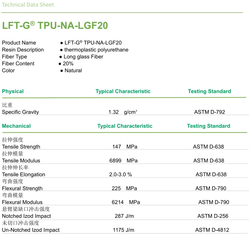249x234 pixels.
Task: Click the 'Mechanical' section heading
Action: pyautogui.click(x=16, y=126)
